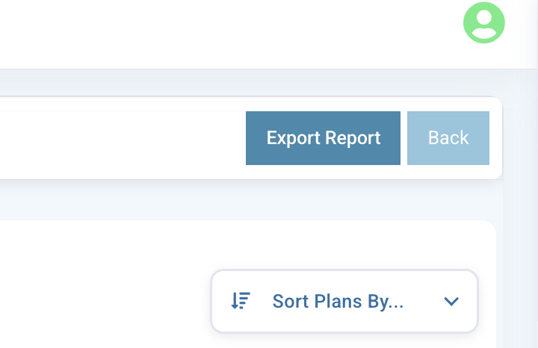This screenshot has height=348, width=538.
Task: Open the Sort Plans By... combo box
Action: coord(344,301)
